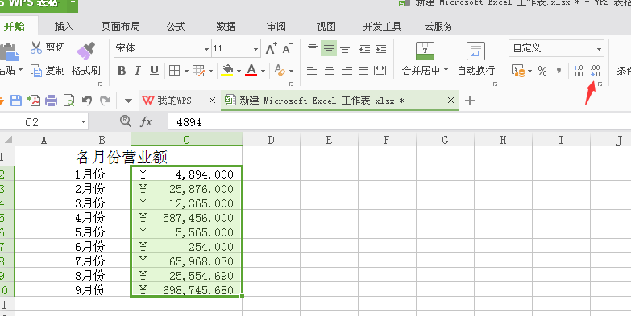The width and height of the screenshot is (631, 316).
Task: Apply the red font color A
Action: pos(251,70)
